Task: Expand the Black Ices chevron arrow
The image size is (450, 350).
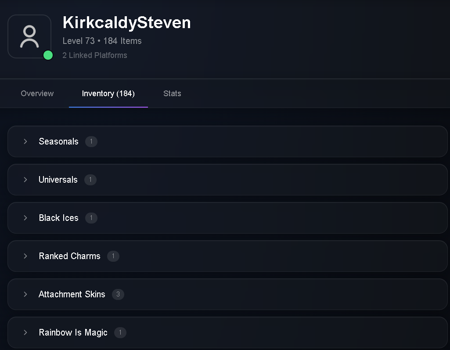Action: coord(25,218)
